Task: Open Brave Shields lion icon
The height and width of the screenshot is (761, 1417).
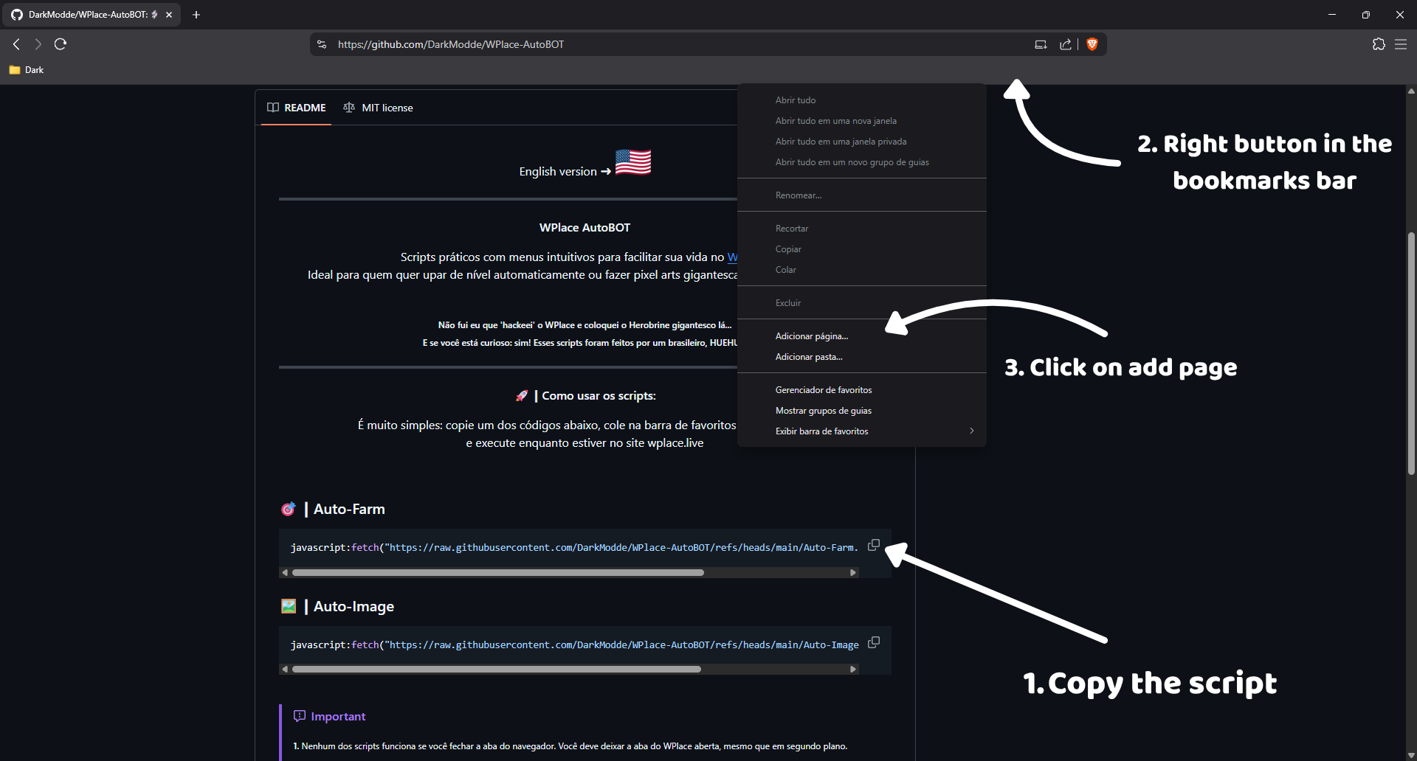Action: tap(1092, 44)
